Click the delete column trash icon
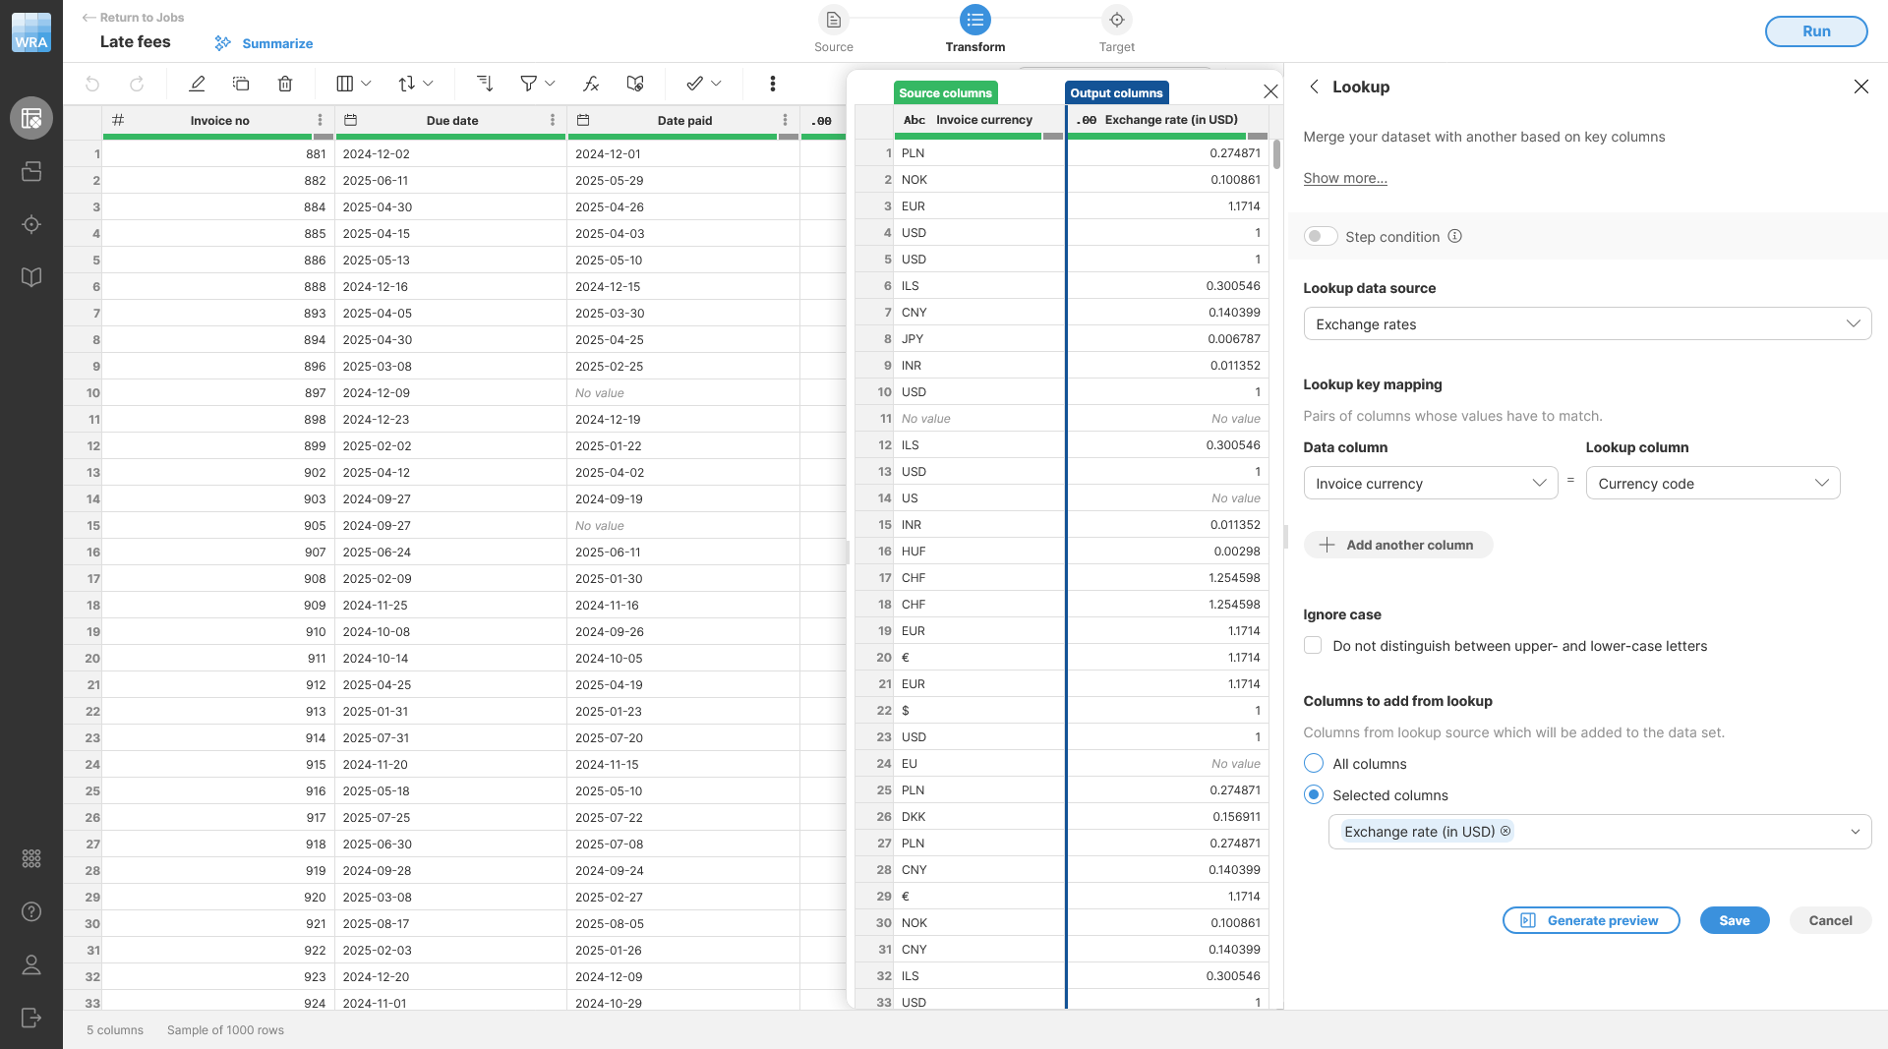Screen dimensions: 1888x1049 tap(285, 84)
